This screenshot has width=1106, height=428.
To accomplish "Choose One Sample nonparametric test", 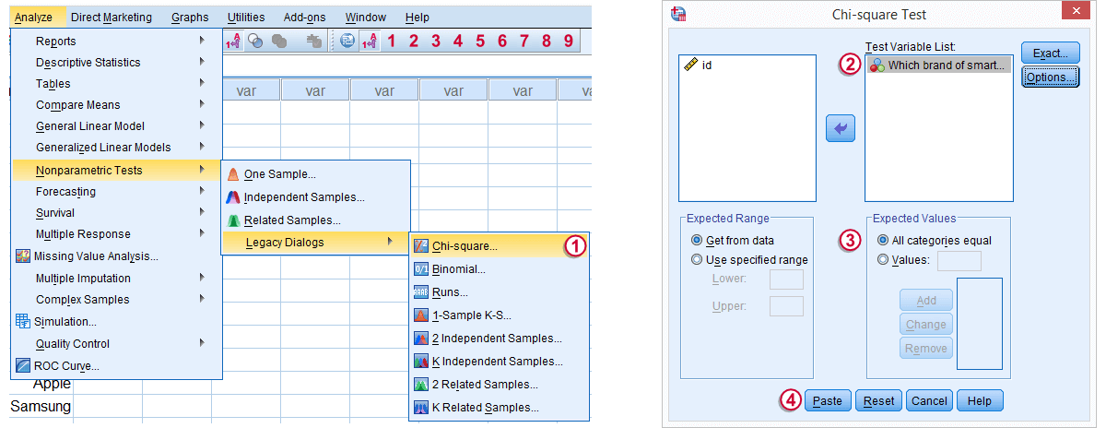I will 315,173.
